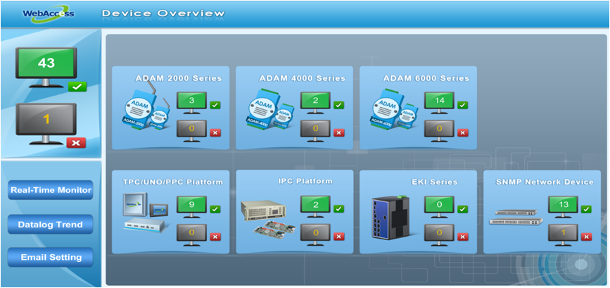The image size is (610, 288).
Task: Select the EKI Series title
Action: pos(435,182)
